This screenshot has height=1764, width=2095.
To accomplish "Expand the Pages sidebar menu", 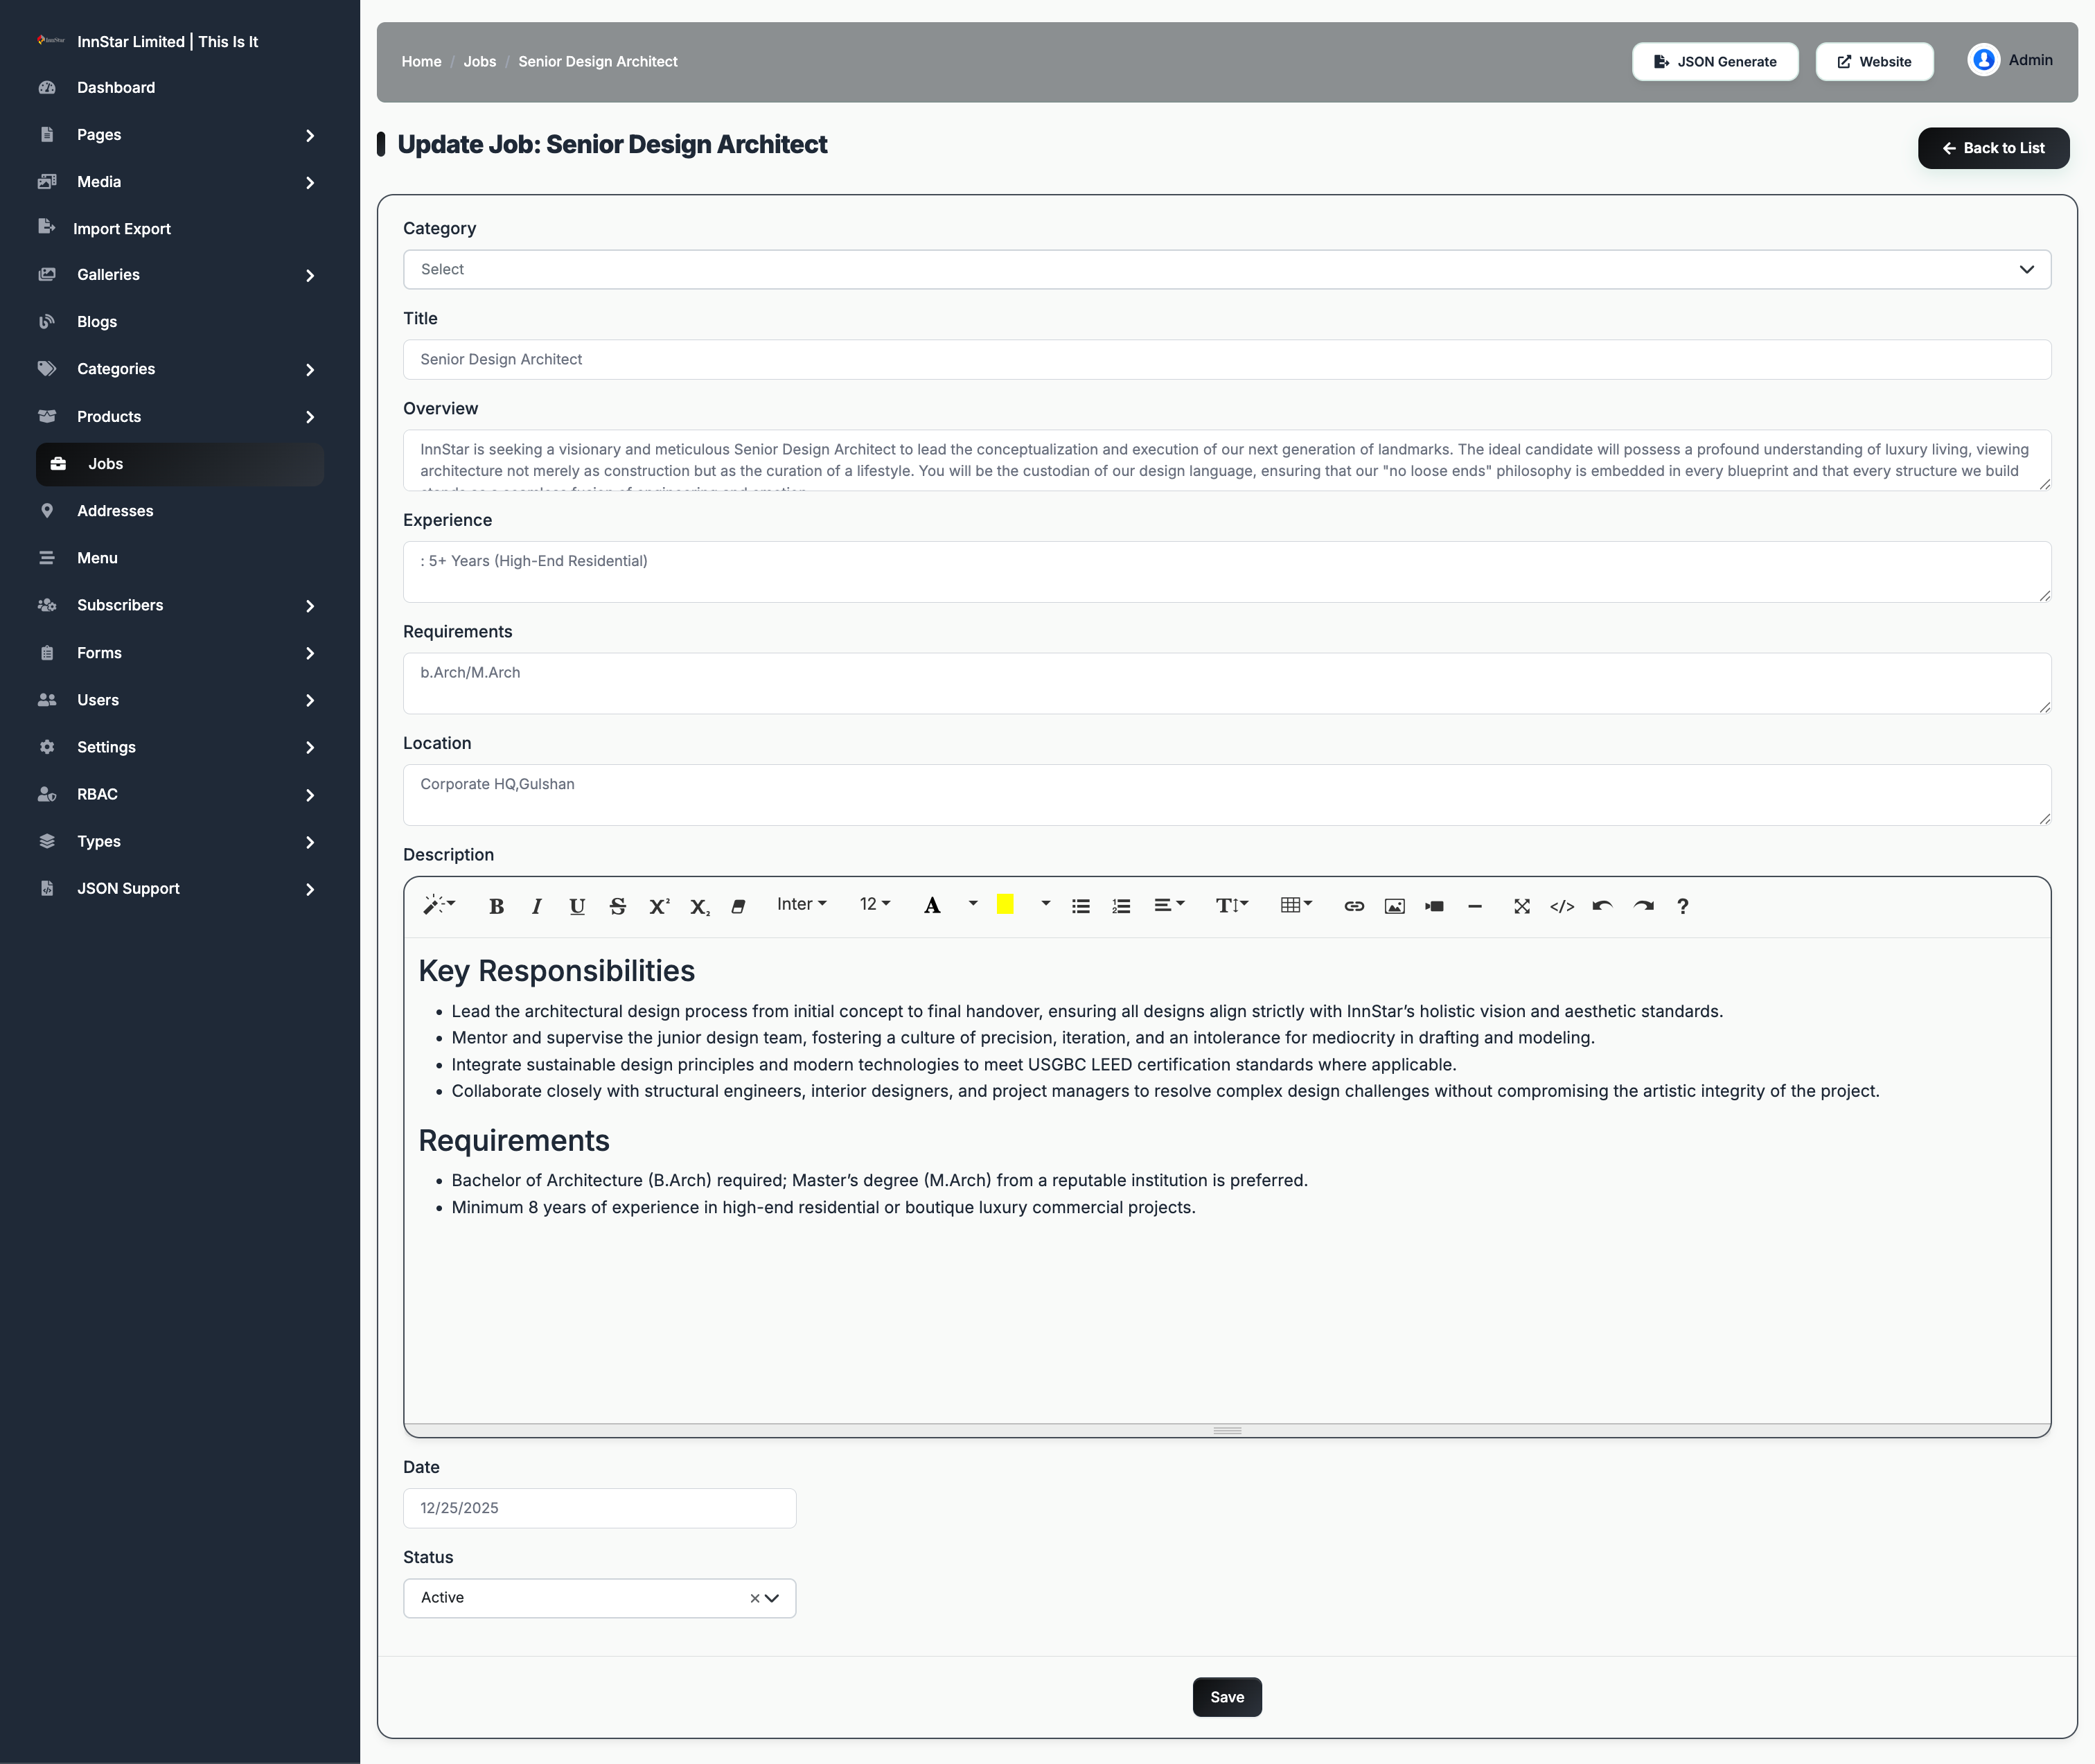I will 180,135.
